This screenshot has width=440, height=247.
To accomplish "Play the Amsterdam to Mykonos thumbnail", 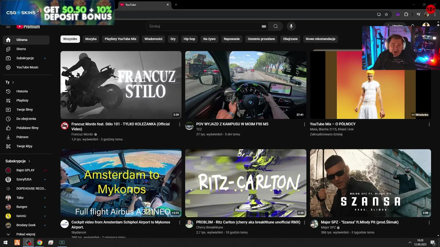I will point(121,183).
